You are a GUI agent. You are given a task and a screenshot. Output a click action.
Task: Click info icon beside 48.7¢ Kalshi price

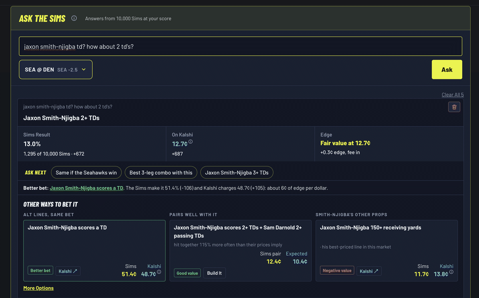click(x=159, y=272)
